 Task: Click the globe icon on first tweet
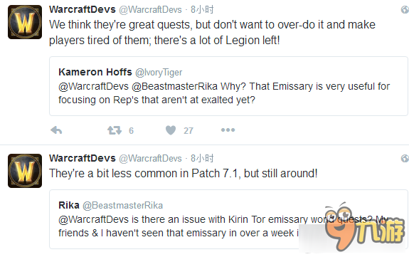[x=405, y=10]
